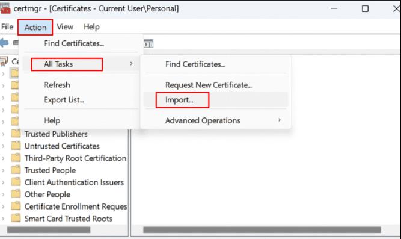Click Third-Party Root Certification folder icon
The width and height of the screenshot is (401, 239).
pyautogui.click(x=16, y=158)
